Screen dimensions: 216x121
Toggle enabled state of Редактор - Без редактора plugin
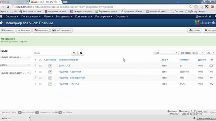point(50,78)
